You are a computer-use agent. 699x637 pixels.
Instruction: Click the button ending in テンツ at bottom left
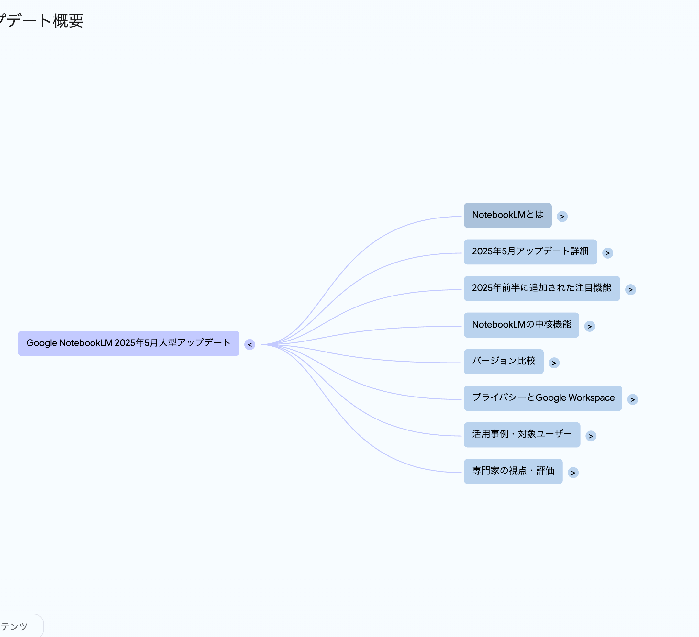pos(16,626)
